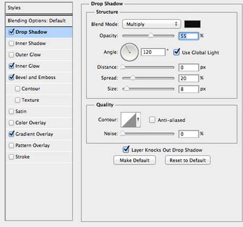Viewport: 243px width, 227px height.
Task: Click the Angle value field
Action: (x=153, y=52)
